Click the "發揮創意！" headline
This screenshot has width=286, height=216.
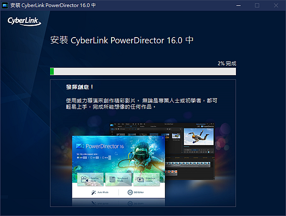pos(80,87)
